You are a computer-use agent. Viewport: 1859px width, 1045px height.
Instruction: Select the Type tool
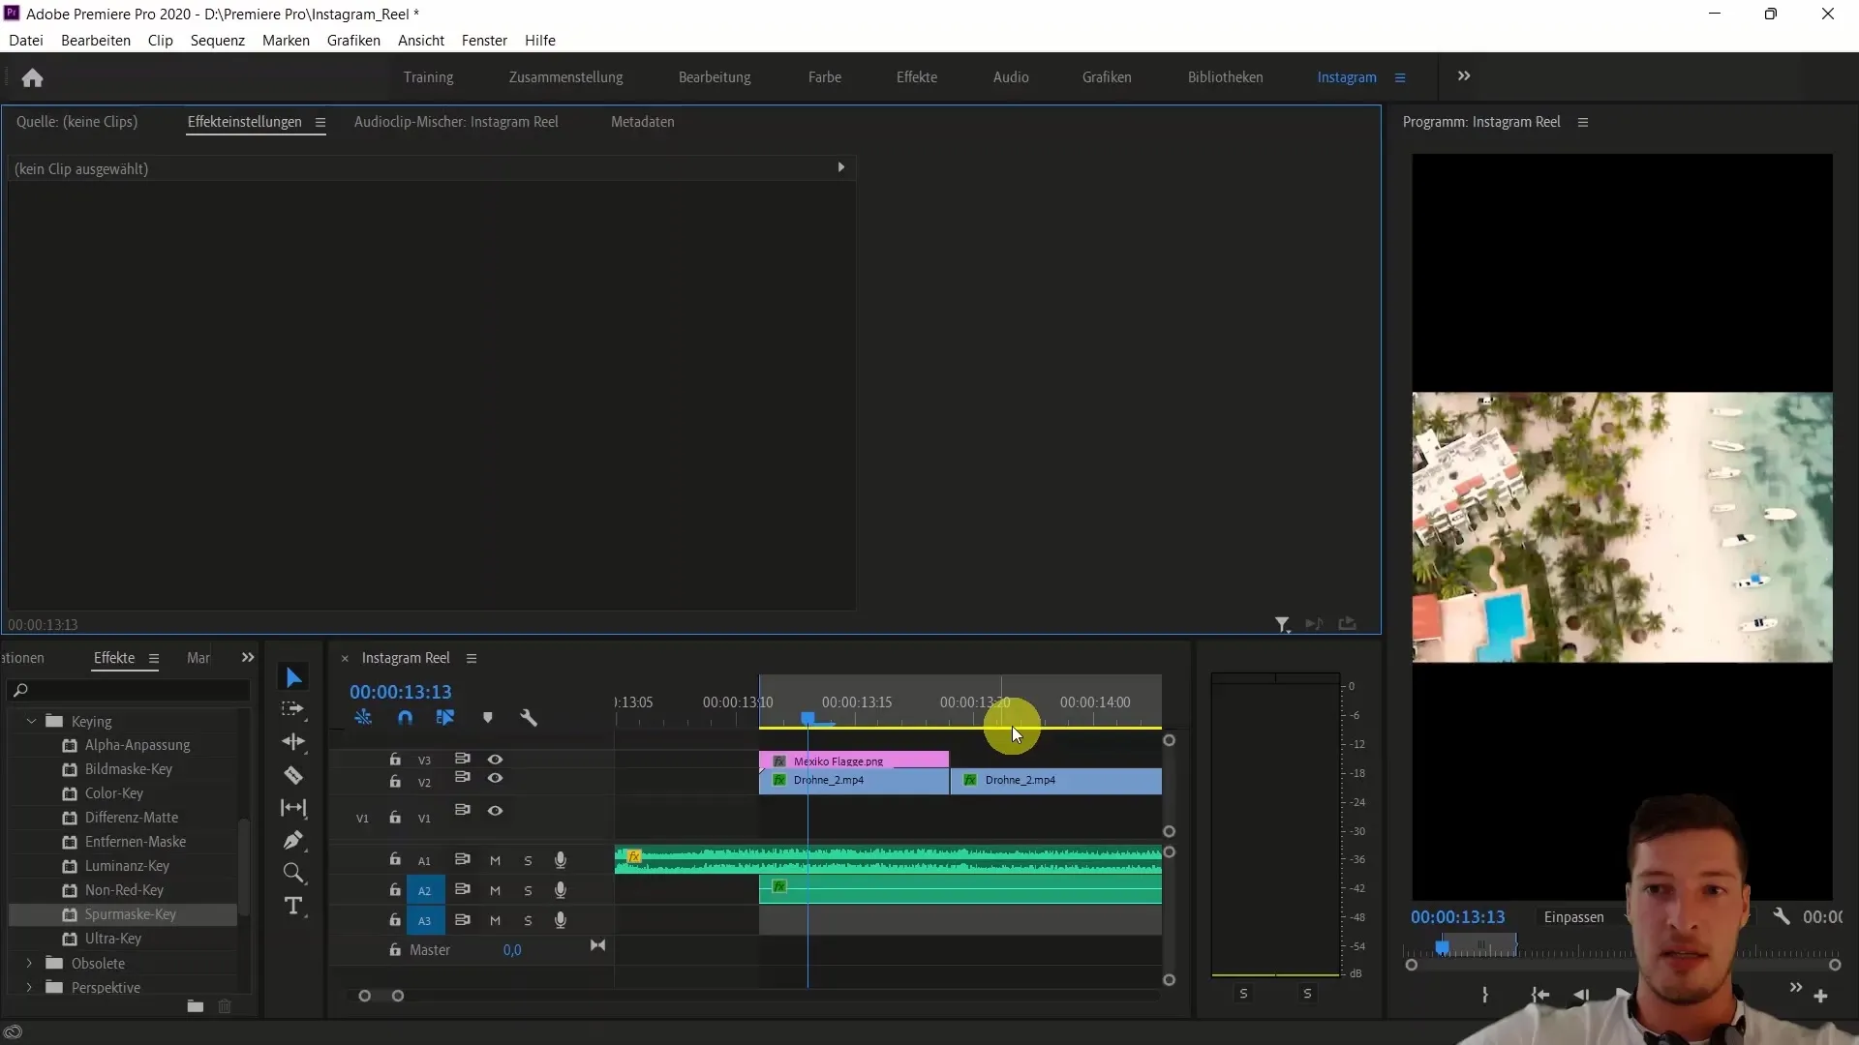292,906
